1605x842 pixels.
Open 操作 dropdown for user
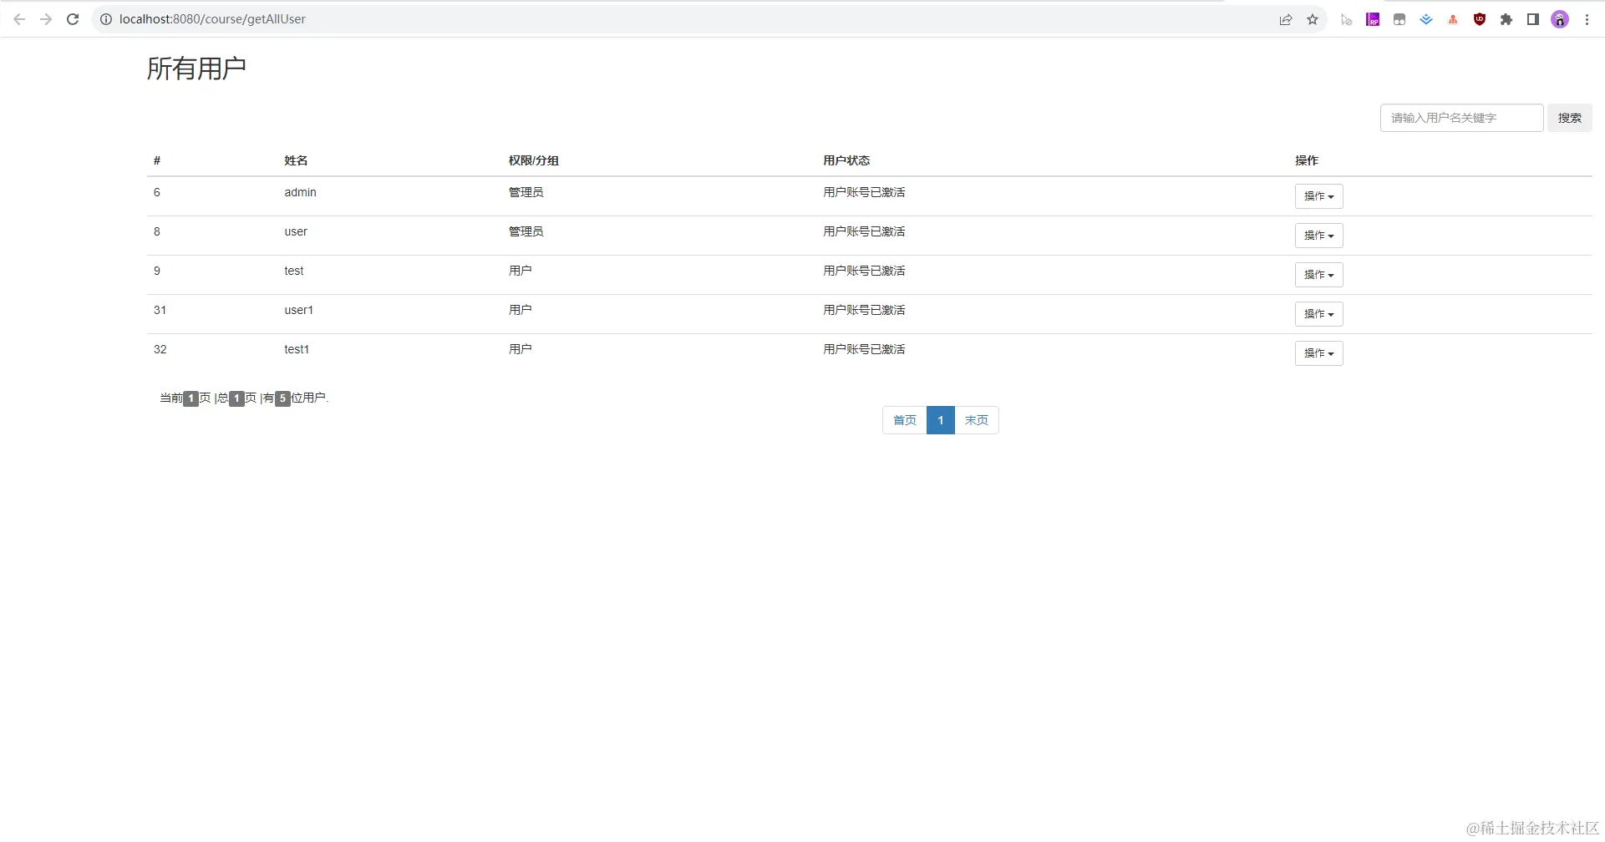[1318, 236]
